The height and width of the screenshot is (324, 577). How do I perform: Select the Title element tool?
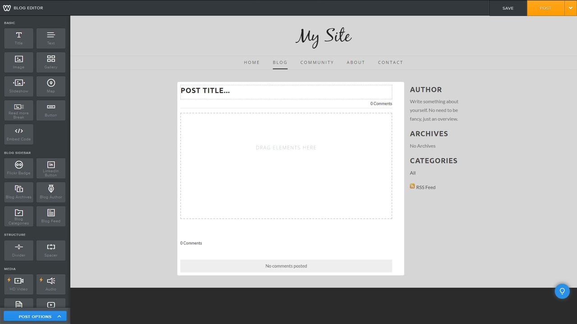point(18,38)
